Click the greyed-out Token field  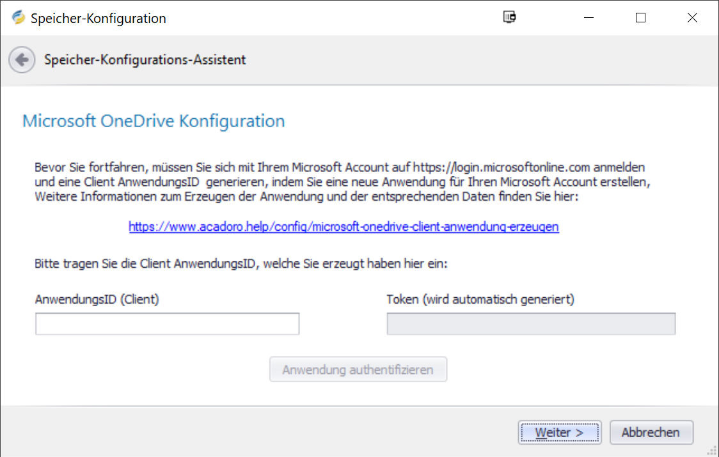(531, 324)
